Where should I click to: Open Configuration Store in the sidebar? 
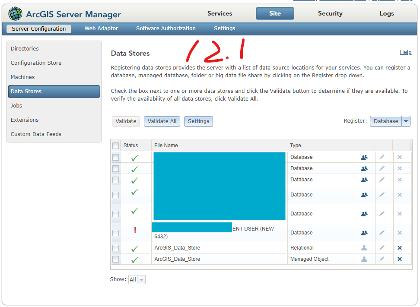tap(36, 63)
